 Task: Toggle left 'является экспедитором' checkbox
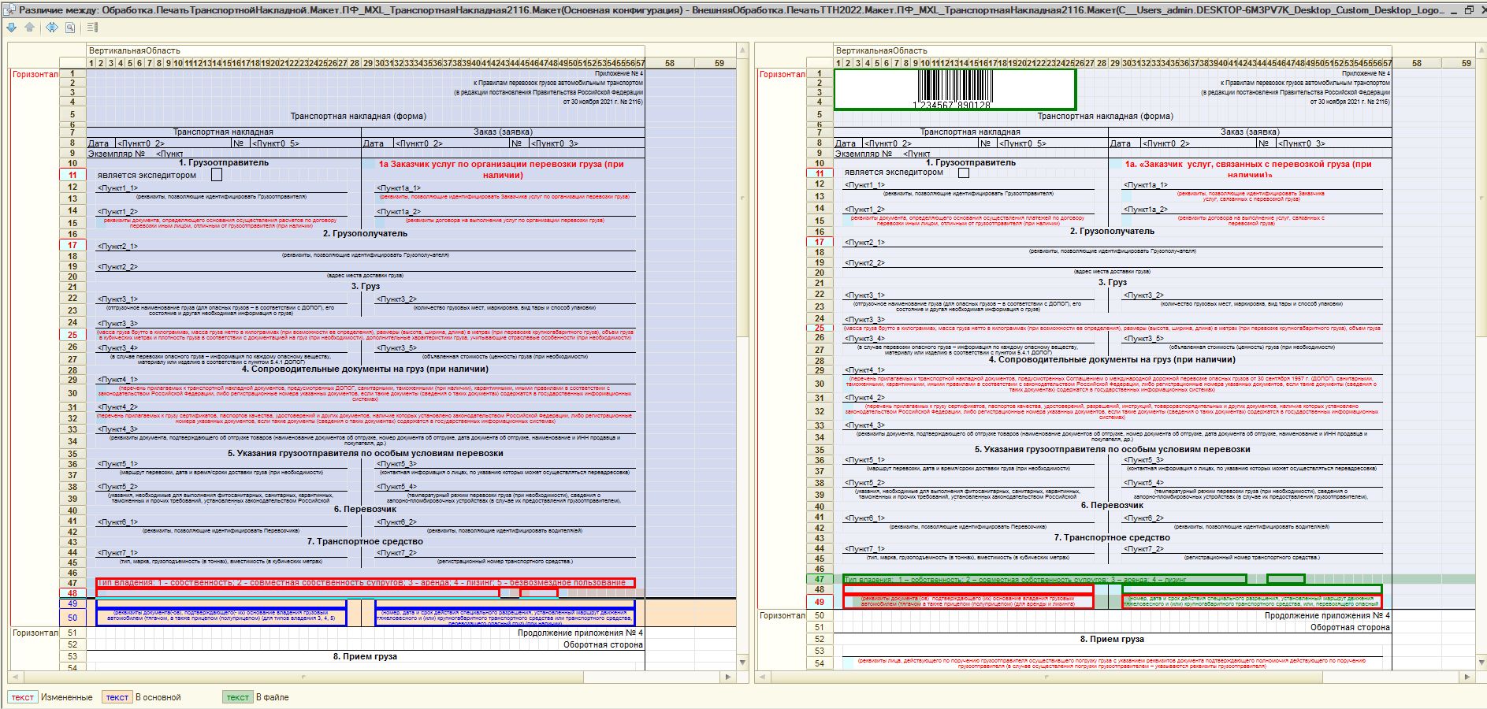click(x=217, y=175)
